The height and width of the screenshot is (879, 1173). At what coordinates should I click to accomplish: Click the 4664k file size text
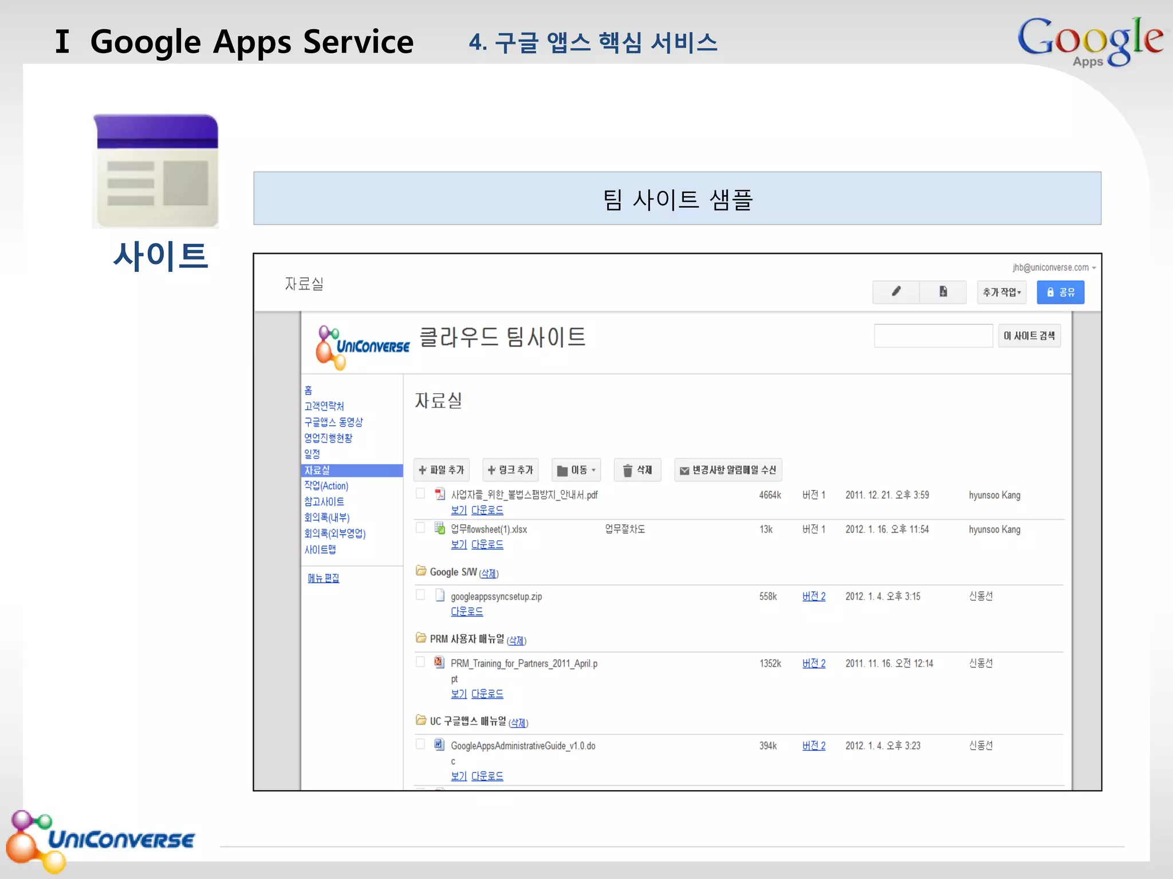(x=770, y=495)
